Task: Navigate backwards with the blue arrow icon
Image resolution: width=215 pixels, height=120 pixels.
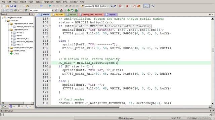Action: click(x=41, y=6)
